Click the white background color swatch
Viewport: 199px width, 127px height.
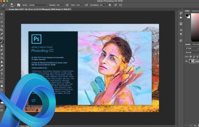tap(189, 17)
